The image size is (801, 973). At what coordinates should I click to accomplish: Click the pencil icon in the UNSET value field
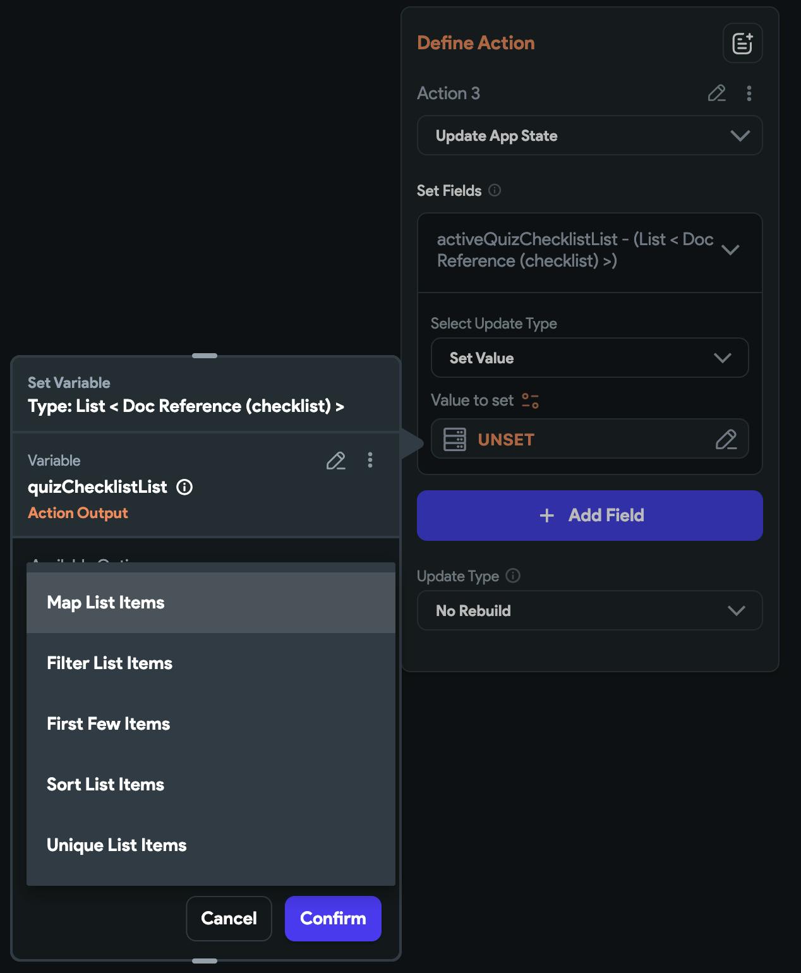tap(726, 439)
